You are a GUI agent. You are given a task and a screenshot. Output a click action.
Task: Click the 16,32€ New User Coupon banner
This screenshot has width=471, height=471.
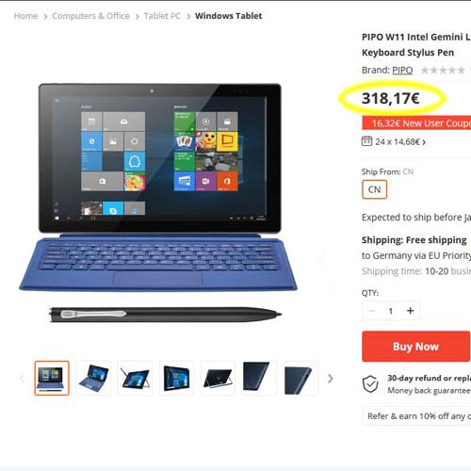tap(416, 122)
